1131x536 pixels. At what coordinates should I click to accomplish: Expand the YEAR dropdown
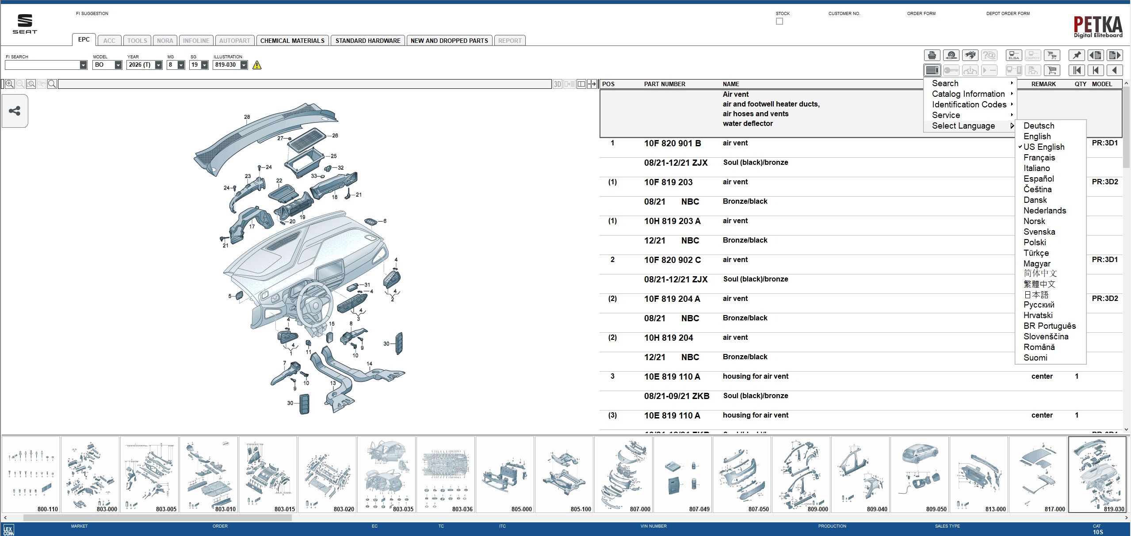pyautogui.click(x=158, y=65)
